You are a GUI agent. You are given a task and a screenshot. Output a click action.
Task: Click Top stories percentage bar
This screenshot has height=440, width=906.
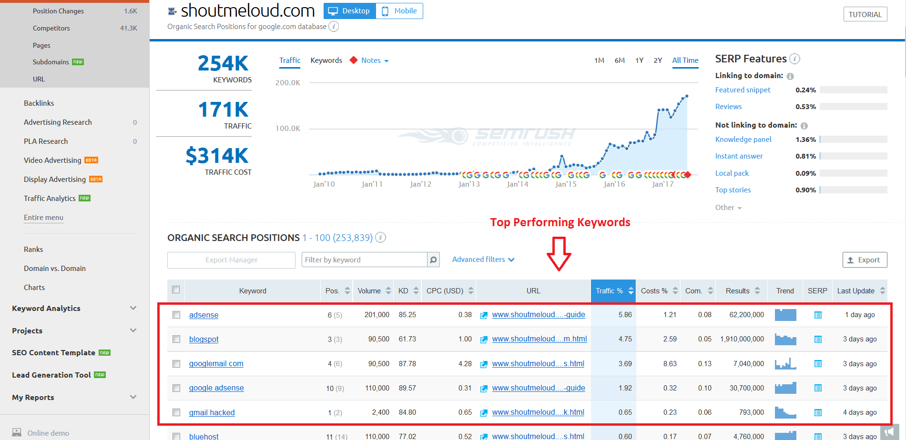pyautogui.click(x=853, y=190)
